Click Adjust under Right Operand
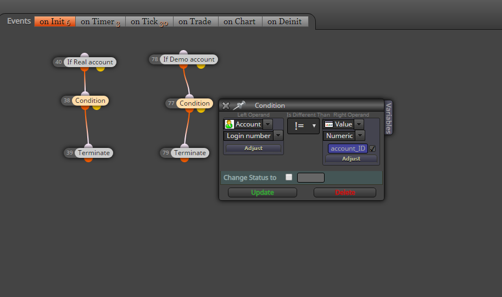Screen dimensions: 502x297 point(351,159)
